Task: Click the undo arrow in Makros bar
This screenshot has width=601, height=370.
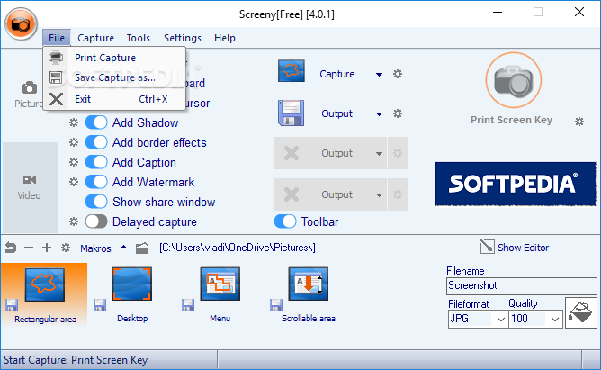Action: point(11,248)
